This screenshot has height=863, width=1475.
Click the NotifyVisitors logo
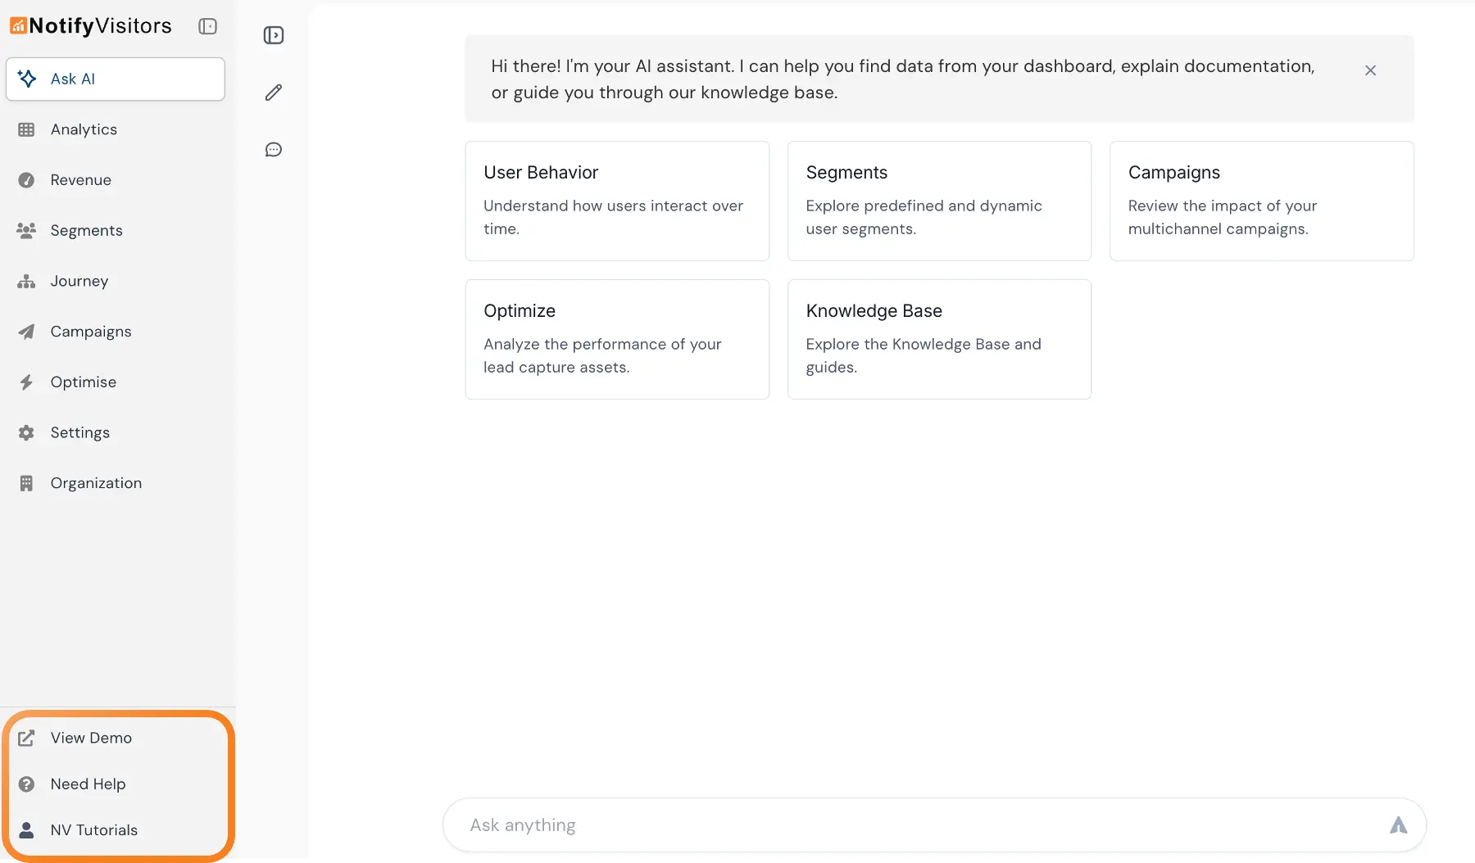tap(91, 26)
